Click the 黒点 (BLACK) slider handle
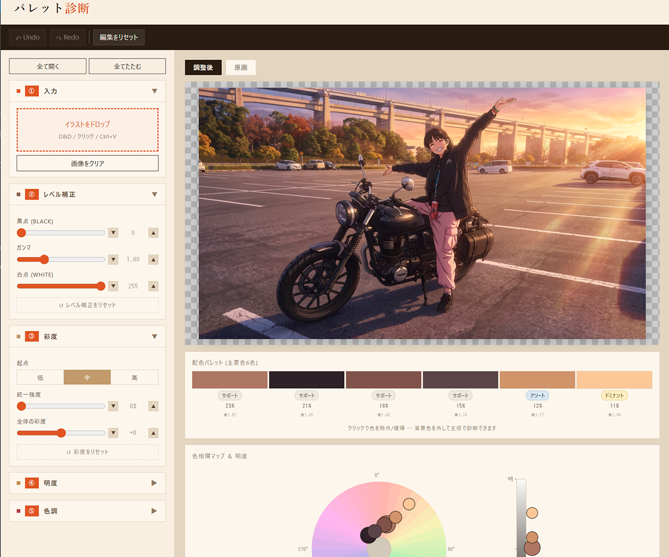This screenshot has width=669, height=557. click(21, 233)
